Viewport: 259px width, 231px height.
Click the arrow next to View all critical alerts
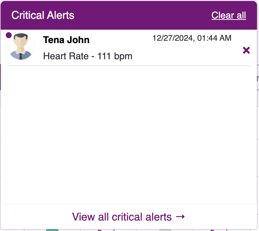[180, 217]
